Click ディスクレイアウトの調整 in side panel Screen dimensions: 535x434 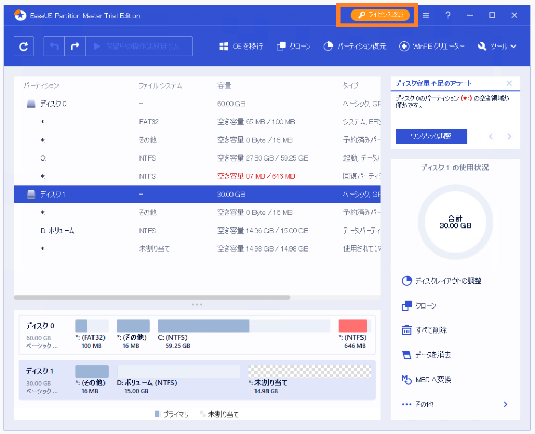(441, 281)
